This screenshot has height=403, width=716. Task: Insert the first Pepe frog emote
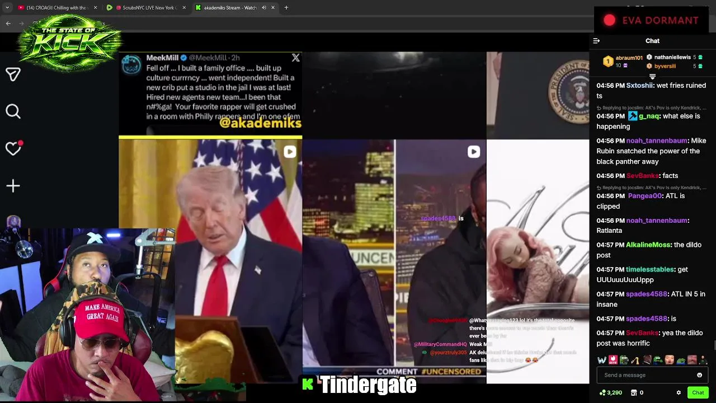(x=624, y=360)
